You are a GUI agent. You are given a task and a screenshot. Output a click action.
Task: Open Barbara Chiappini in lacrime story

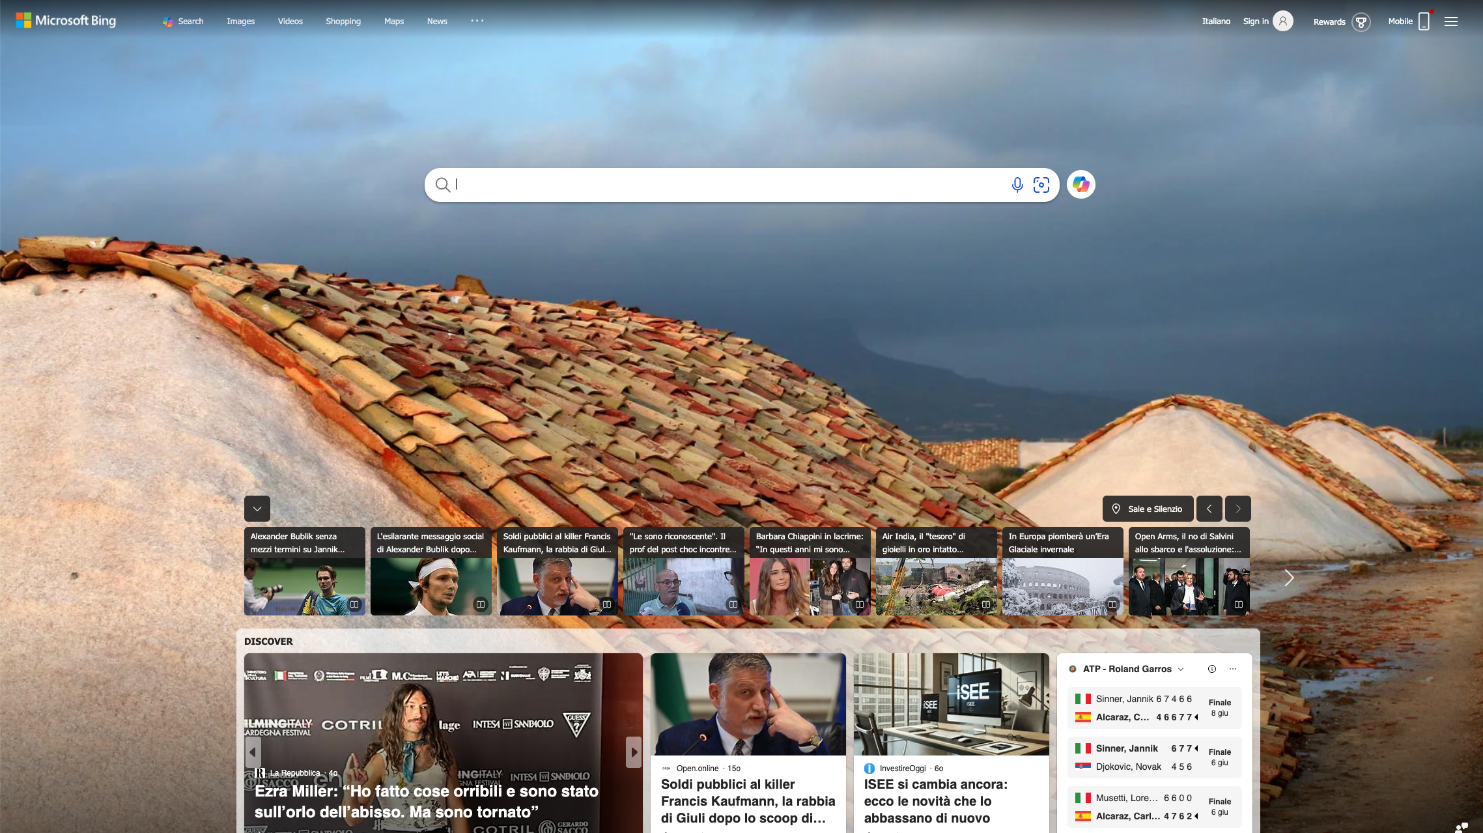coord(810,571)
